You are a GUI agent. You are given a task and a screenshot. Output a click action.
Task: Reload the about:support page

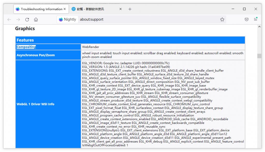pos(27,19)
